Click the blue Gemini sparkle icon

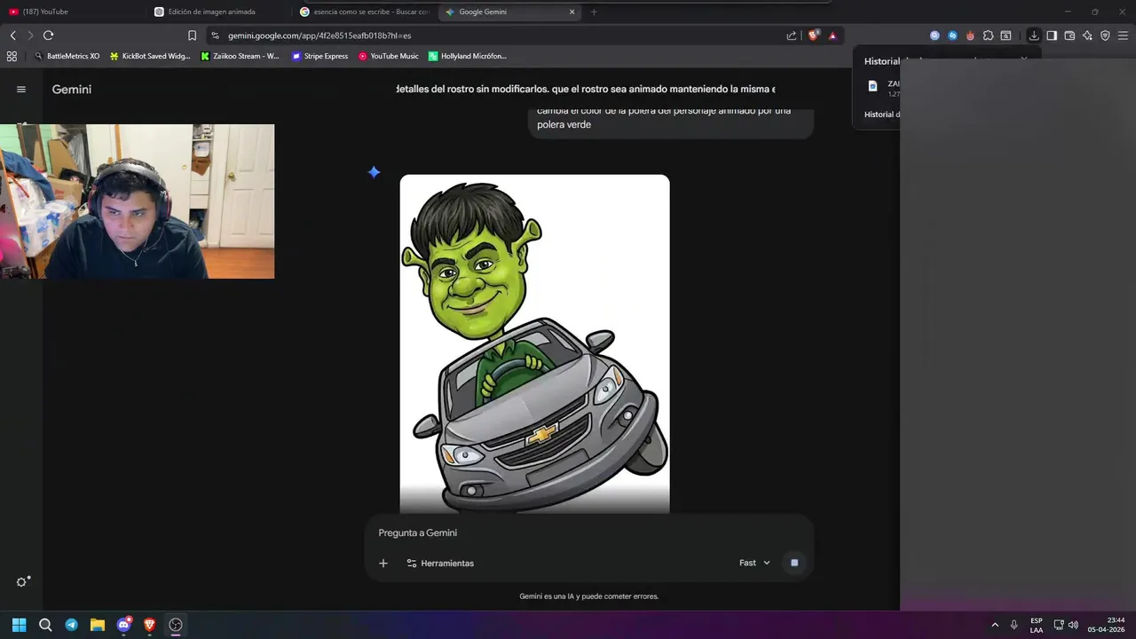click(x=374, y=172)
